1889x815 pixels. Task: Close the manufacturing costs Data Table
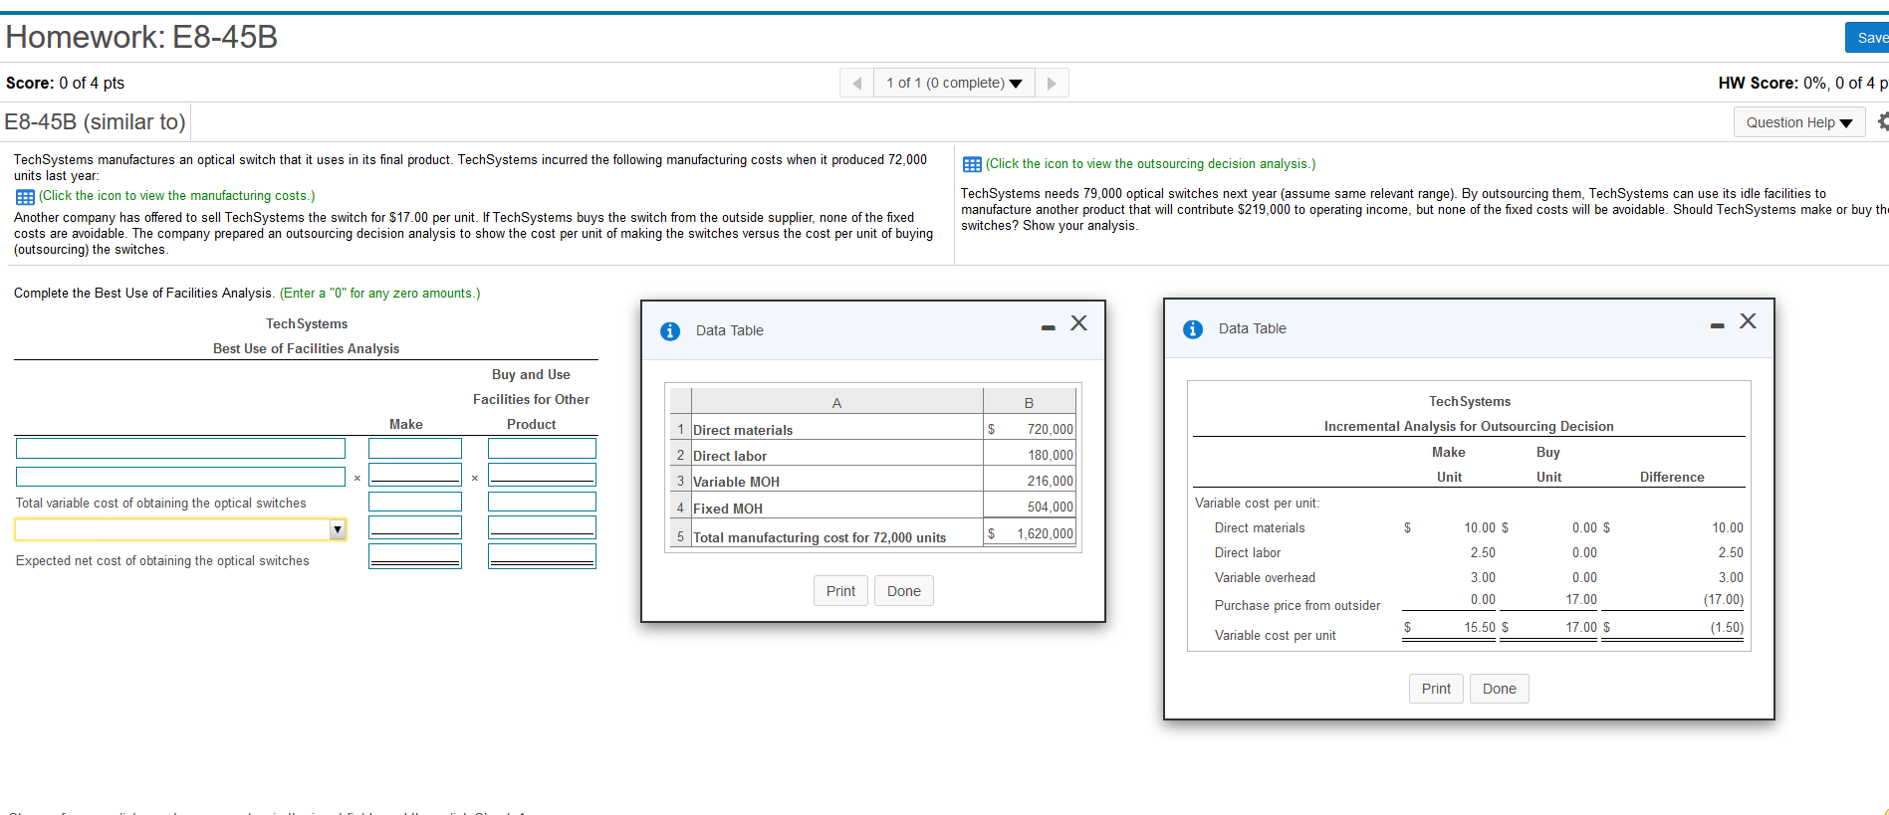[x=1078, y=323]
